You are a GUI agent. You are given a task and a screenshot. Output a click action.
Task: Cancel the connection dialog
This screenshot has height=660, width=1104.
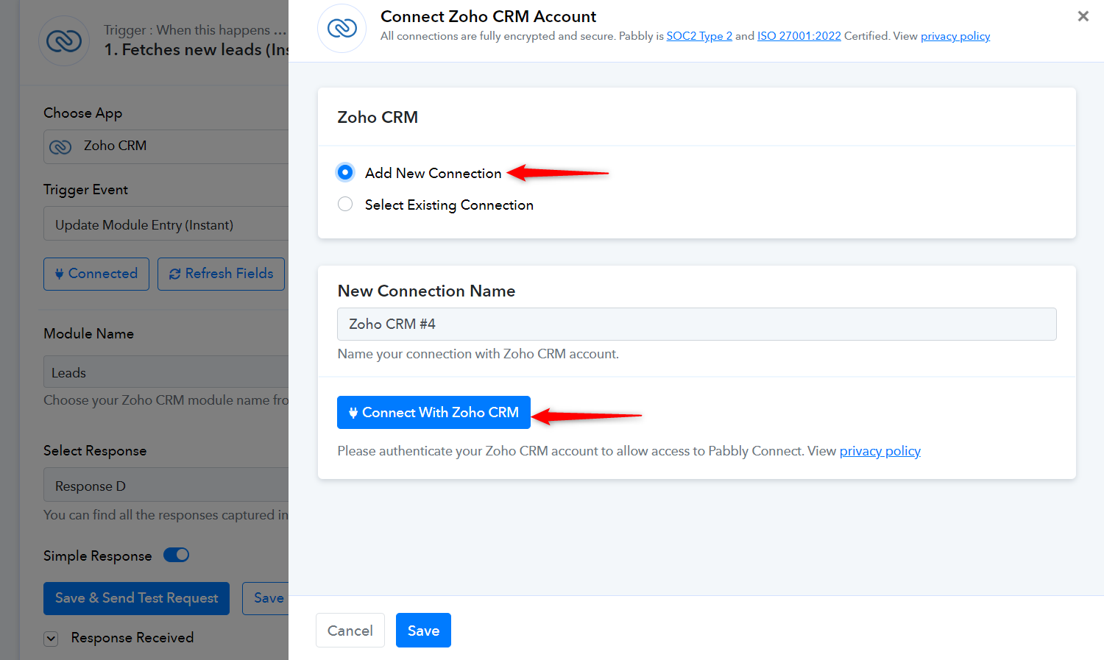pyautogui.click(x=350, y=631)
